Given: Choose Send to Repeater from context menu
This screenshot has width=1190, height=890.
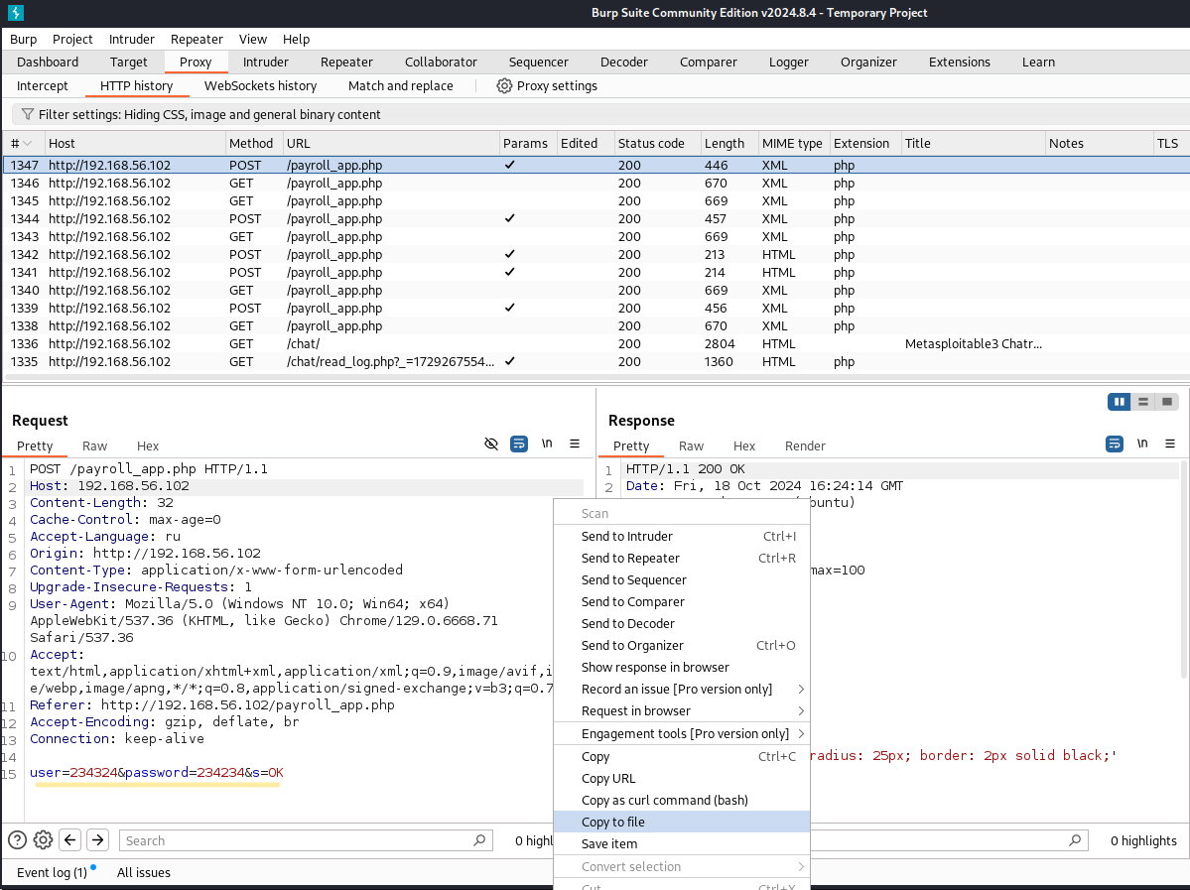Looking at the screenshot, I should click(630, 559).
